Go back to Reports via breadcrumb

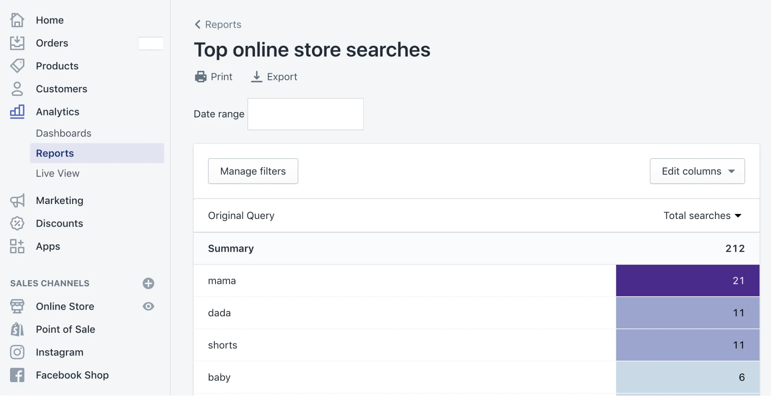[x=218, y=25]
